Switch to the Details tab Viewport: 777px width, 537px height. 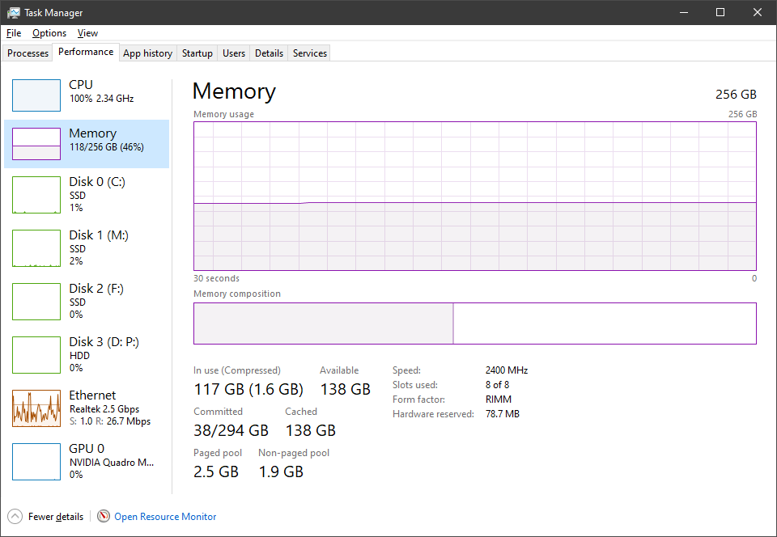tap(269, 53)
